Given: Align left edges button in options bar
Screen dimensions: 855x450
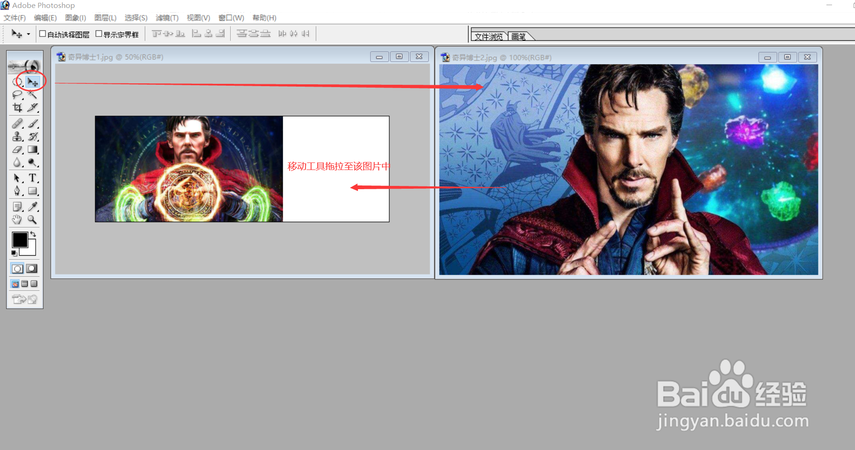Looking at the screenshot, I should (197, 34).
